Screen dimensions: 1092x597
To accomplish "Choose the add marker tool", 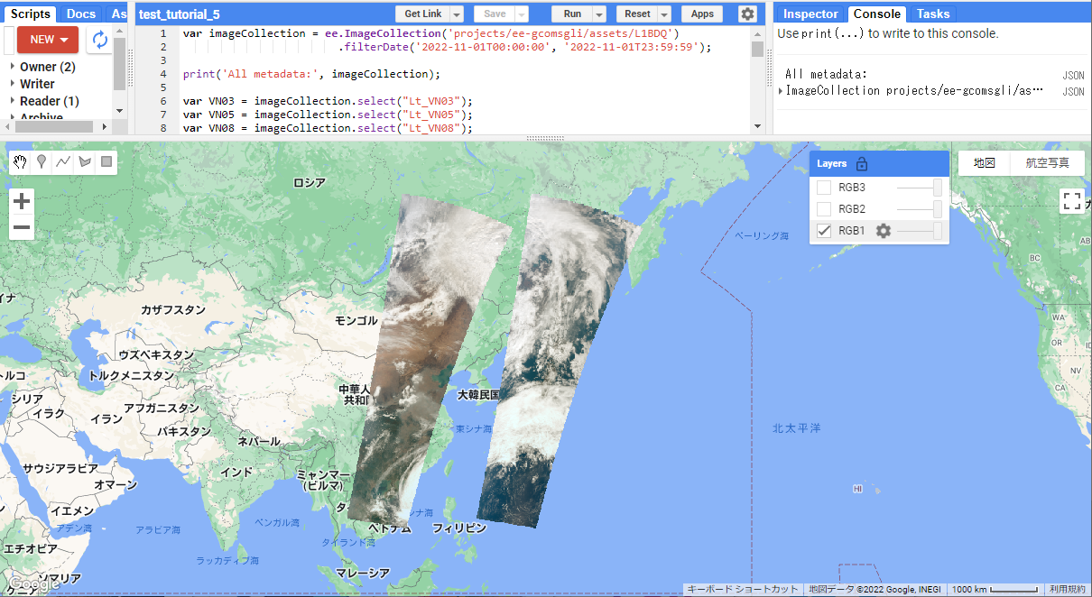I will [42, 161].
